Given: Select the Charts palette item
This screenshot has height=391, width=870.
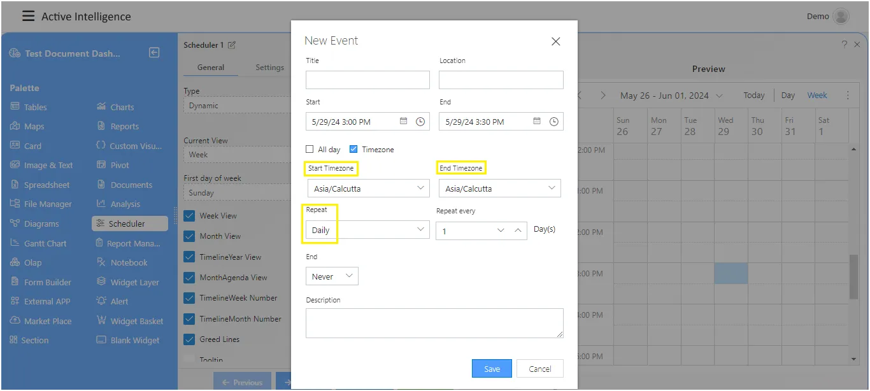Looking at the screenshot, I should pos(115,107).
